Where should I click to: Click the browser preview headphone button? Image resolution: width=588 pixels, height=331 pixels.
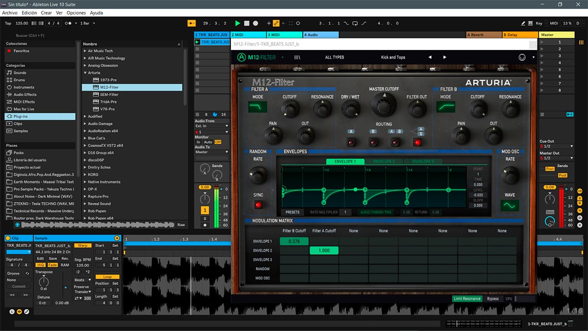point(18,225)
